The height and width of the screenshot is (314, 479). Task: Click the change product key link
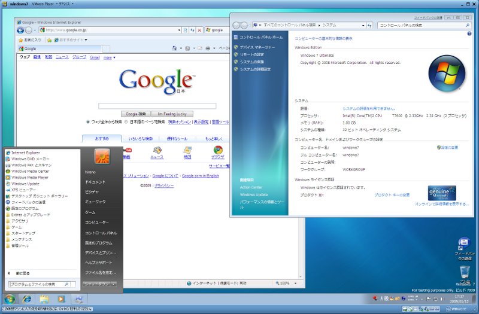coord(392,195)
